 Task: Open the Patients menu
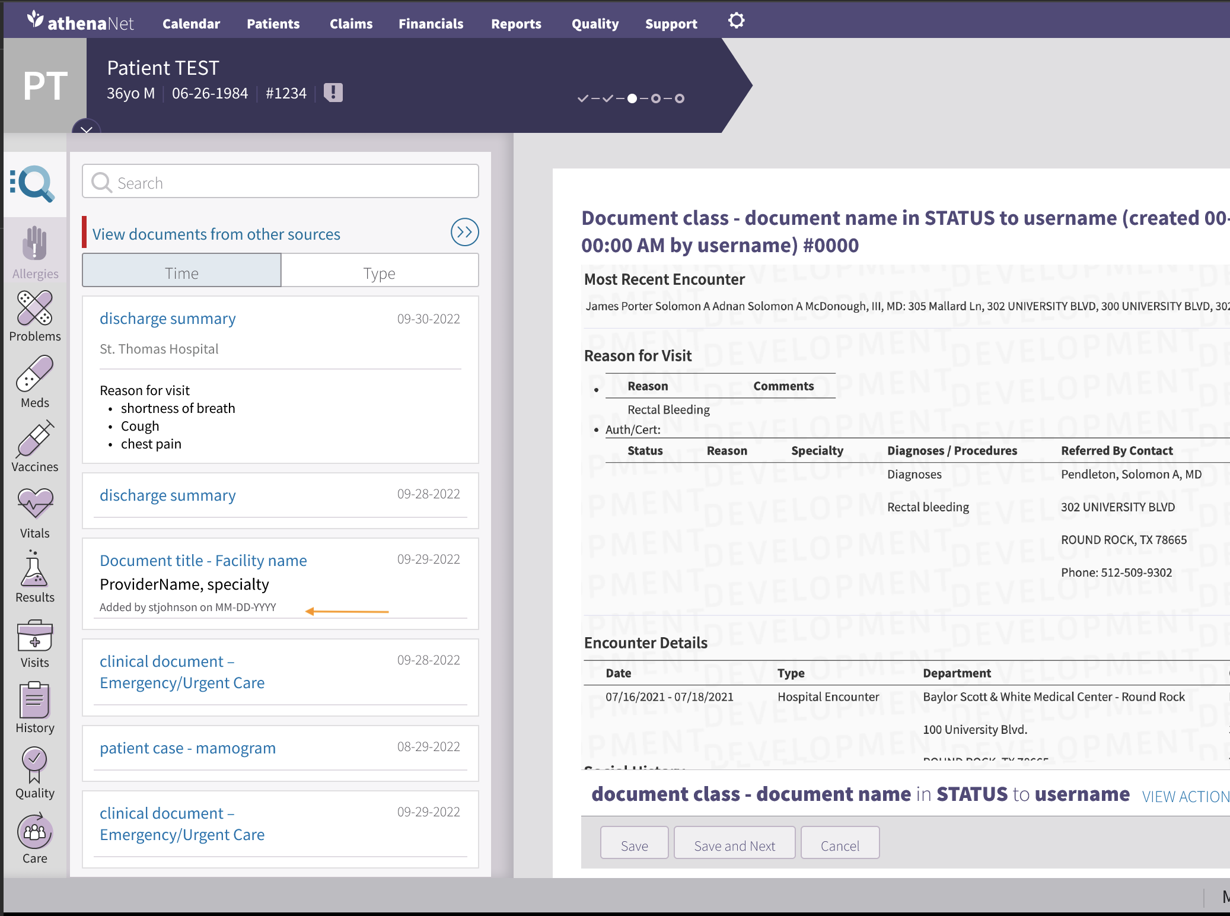coord(273,24)
